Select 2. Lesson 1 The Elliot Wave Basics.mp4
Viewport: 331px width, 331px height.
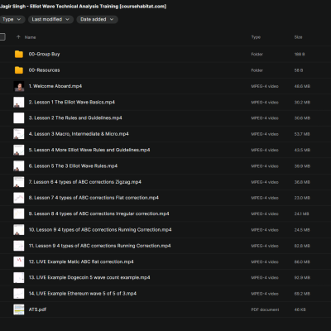click(72, 102)
